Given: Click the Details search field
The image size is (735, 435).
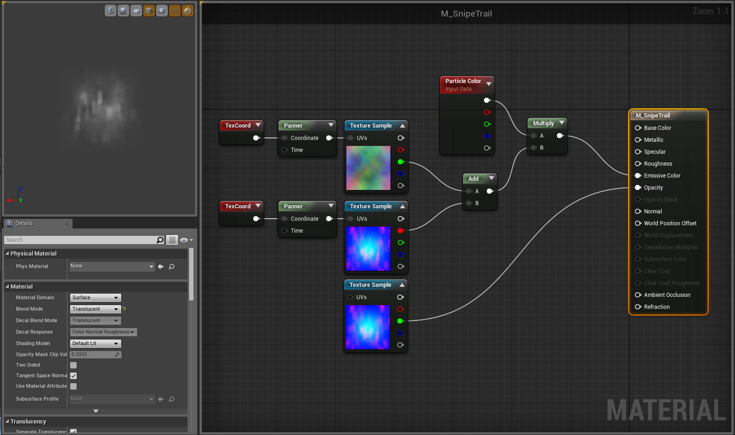Looking at the screenshot, I should click(x=80, y=240).
